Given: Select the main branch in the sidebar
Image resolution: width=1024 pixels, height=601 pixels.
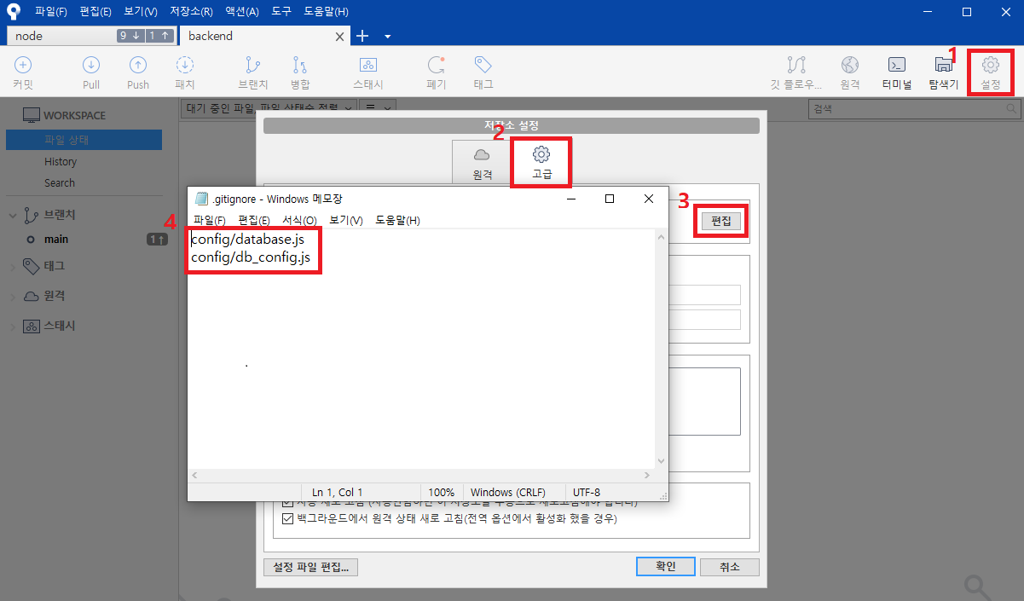Looking at the screenshot, I should 56,240.
